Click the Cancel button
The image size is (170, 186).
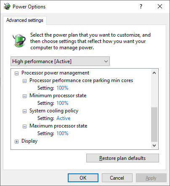coord(117,178)
